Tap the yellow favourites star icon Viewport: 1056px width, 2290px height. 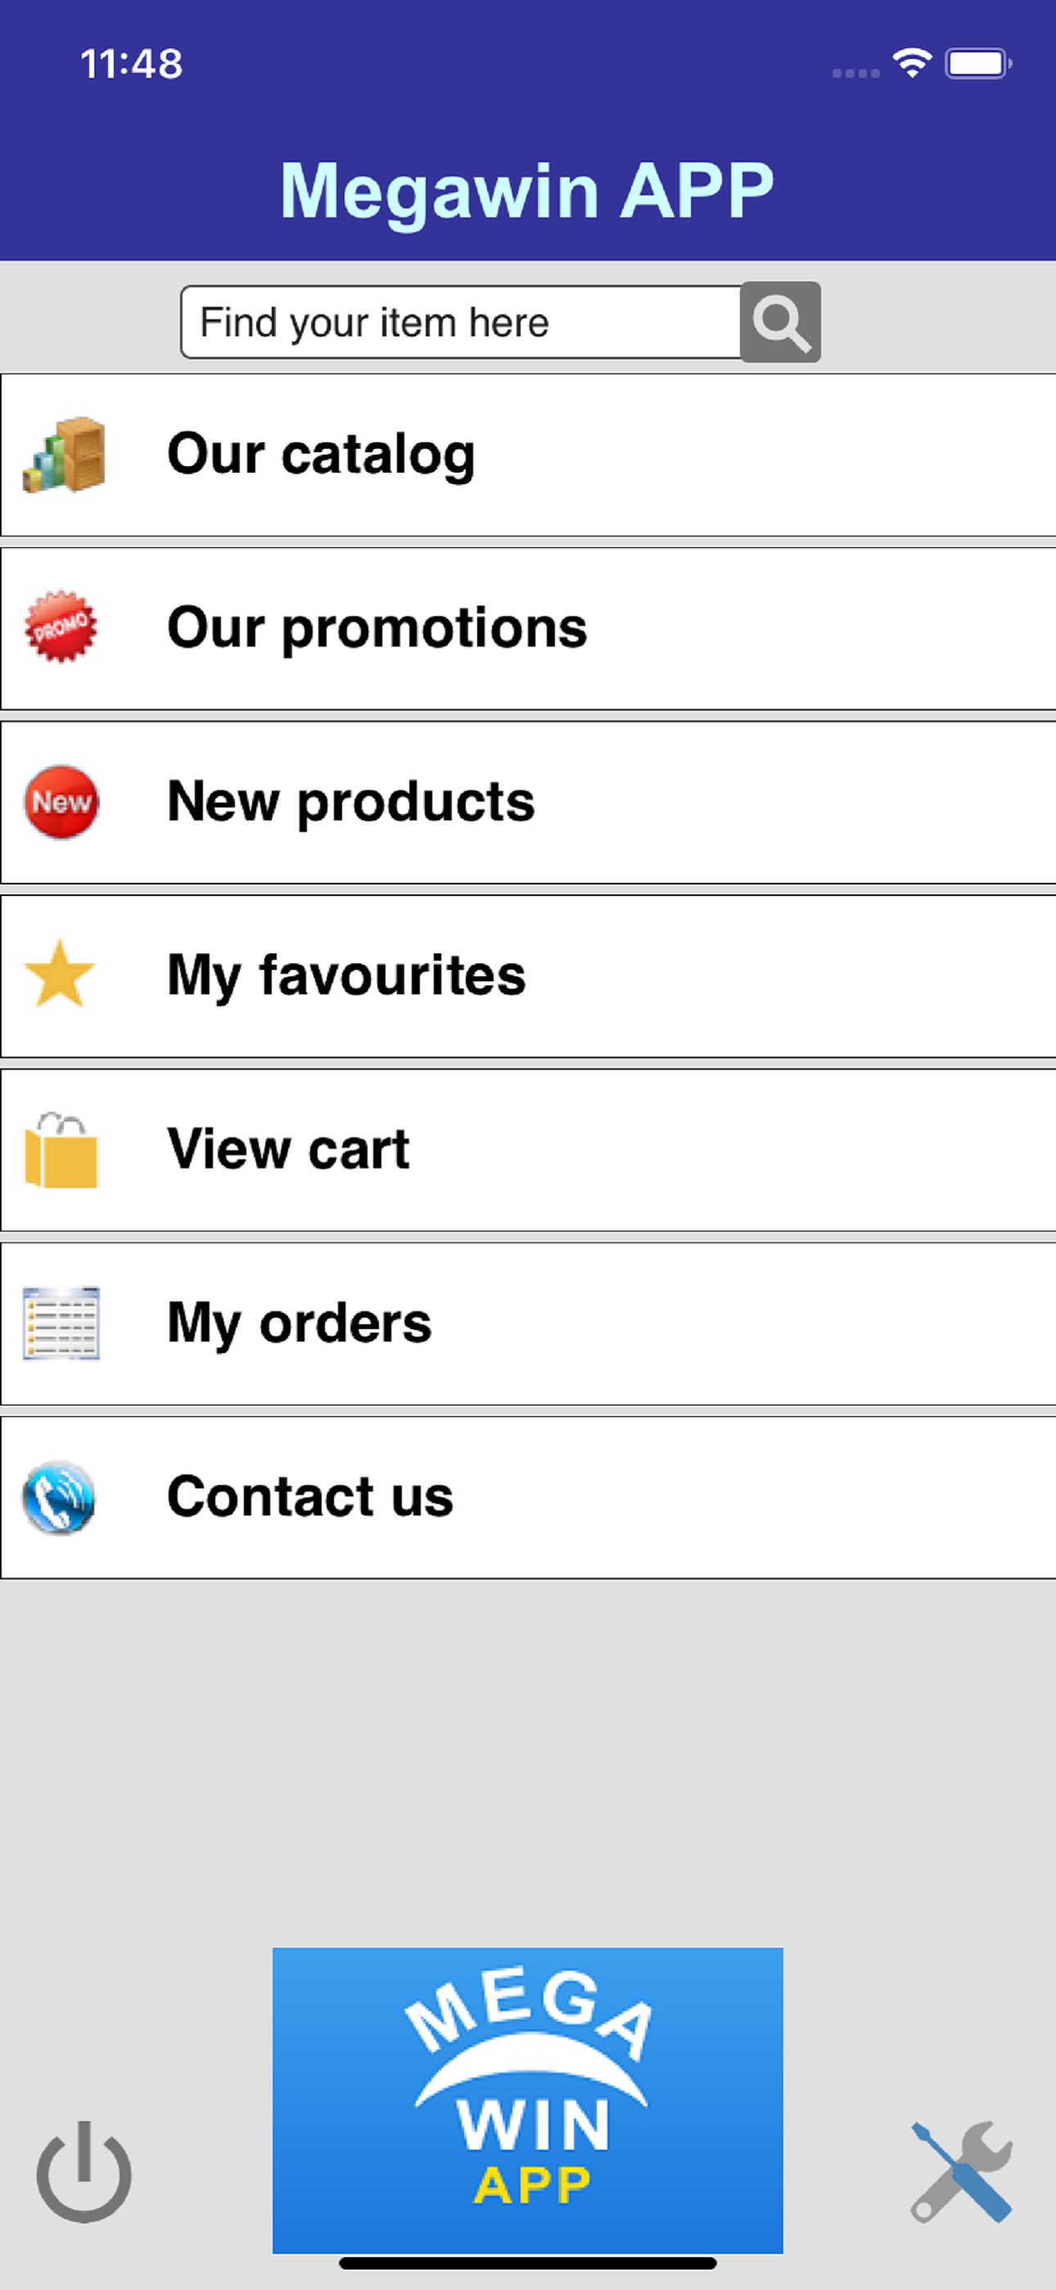click(60, 975)
